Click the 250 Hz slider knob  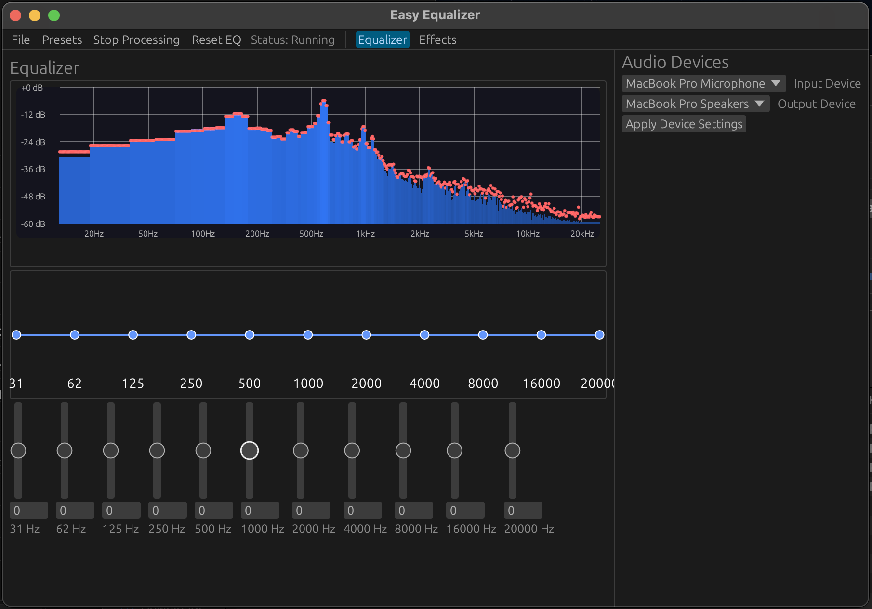point(157,450)
